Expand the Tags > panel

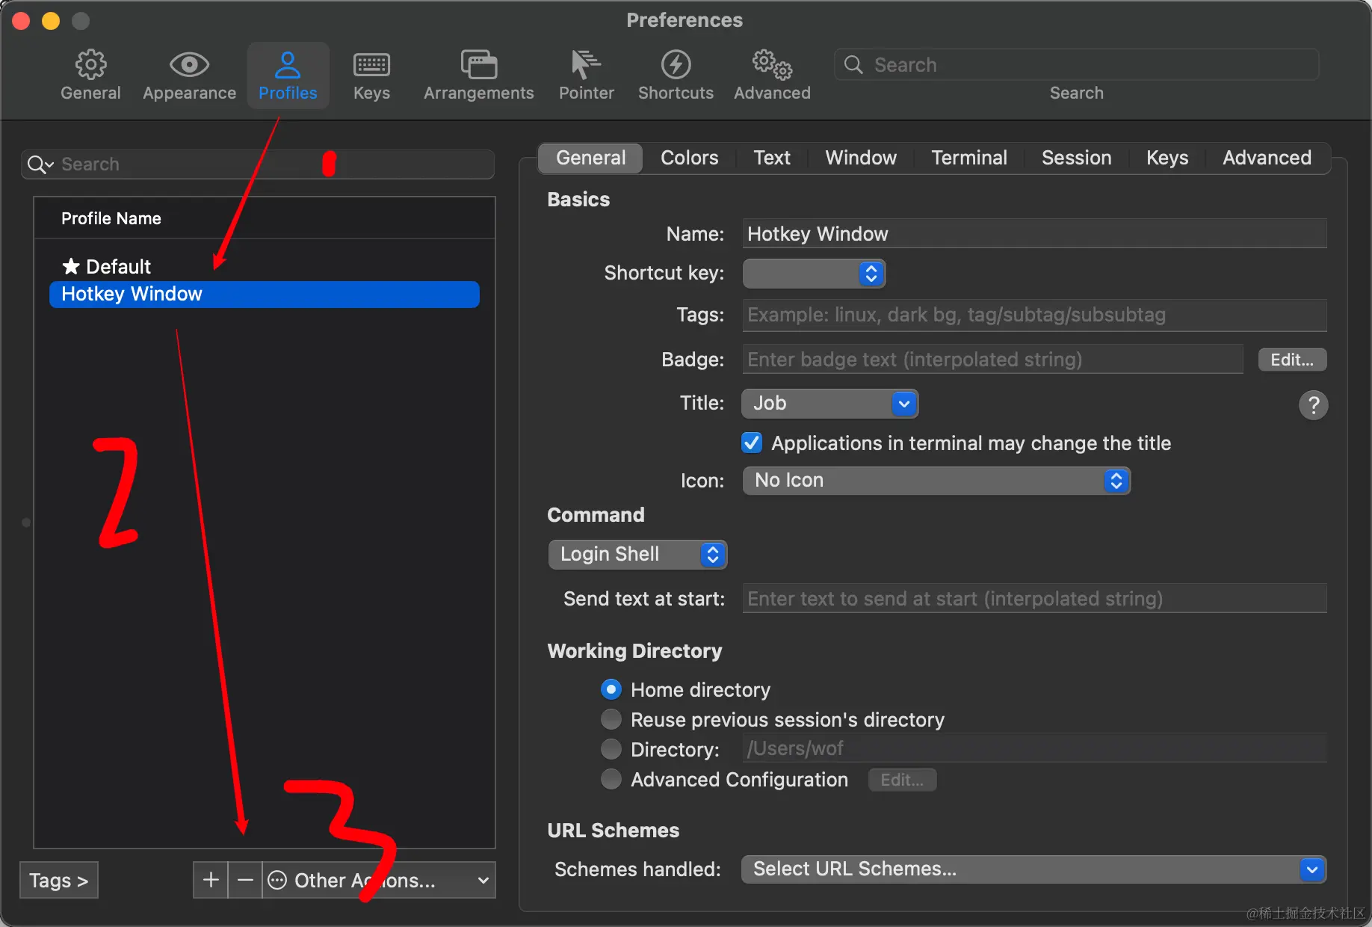pyautogui.click(x=58, y=880)
